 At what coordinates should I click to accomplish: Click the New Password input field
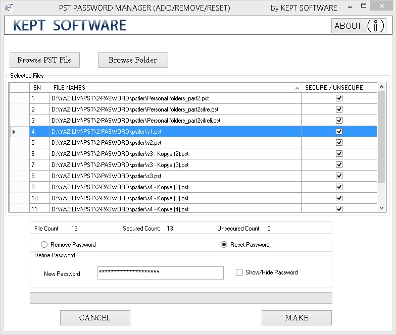161,272
